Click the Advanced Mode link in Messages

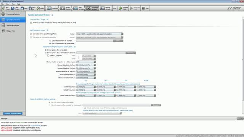pos(35,126)
